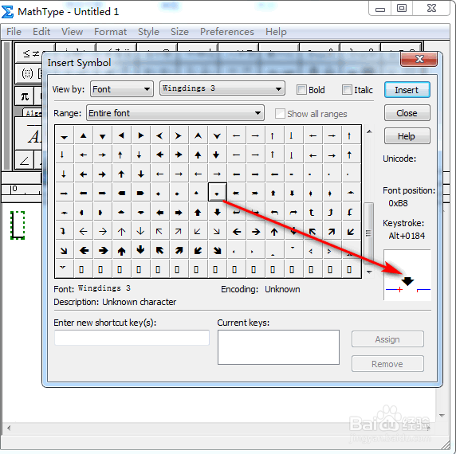The image size is (456, 454).
Task: Click the green dashed equation slot in document
Action: pyautogui.click(x=18, y=225)
